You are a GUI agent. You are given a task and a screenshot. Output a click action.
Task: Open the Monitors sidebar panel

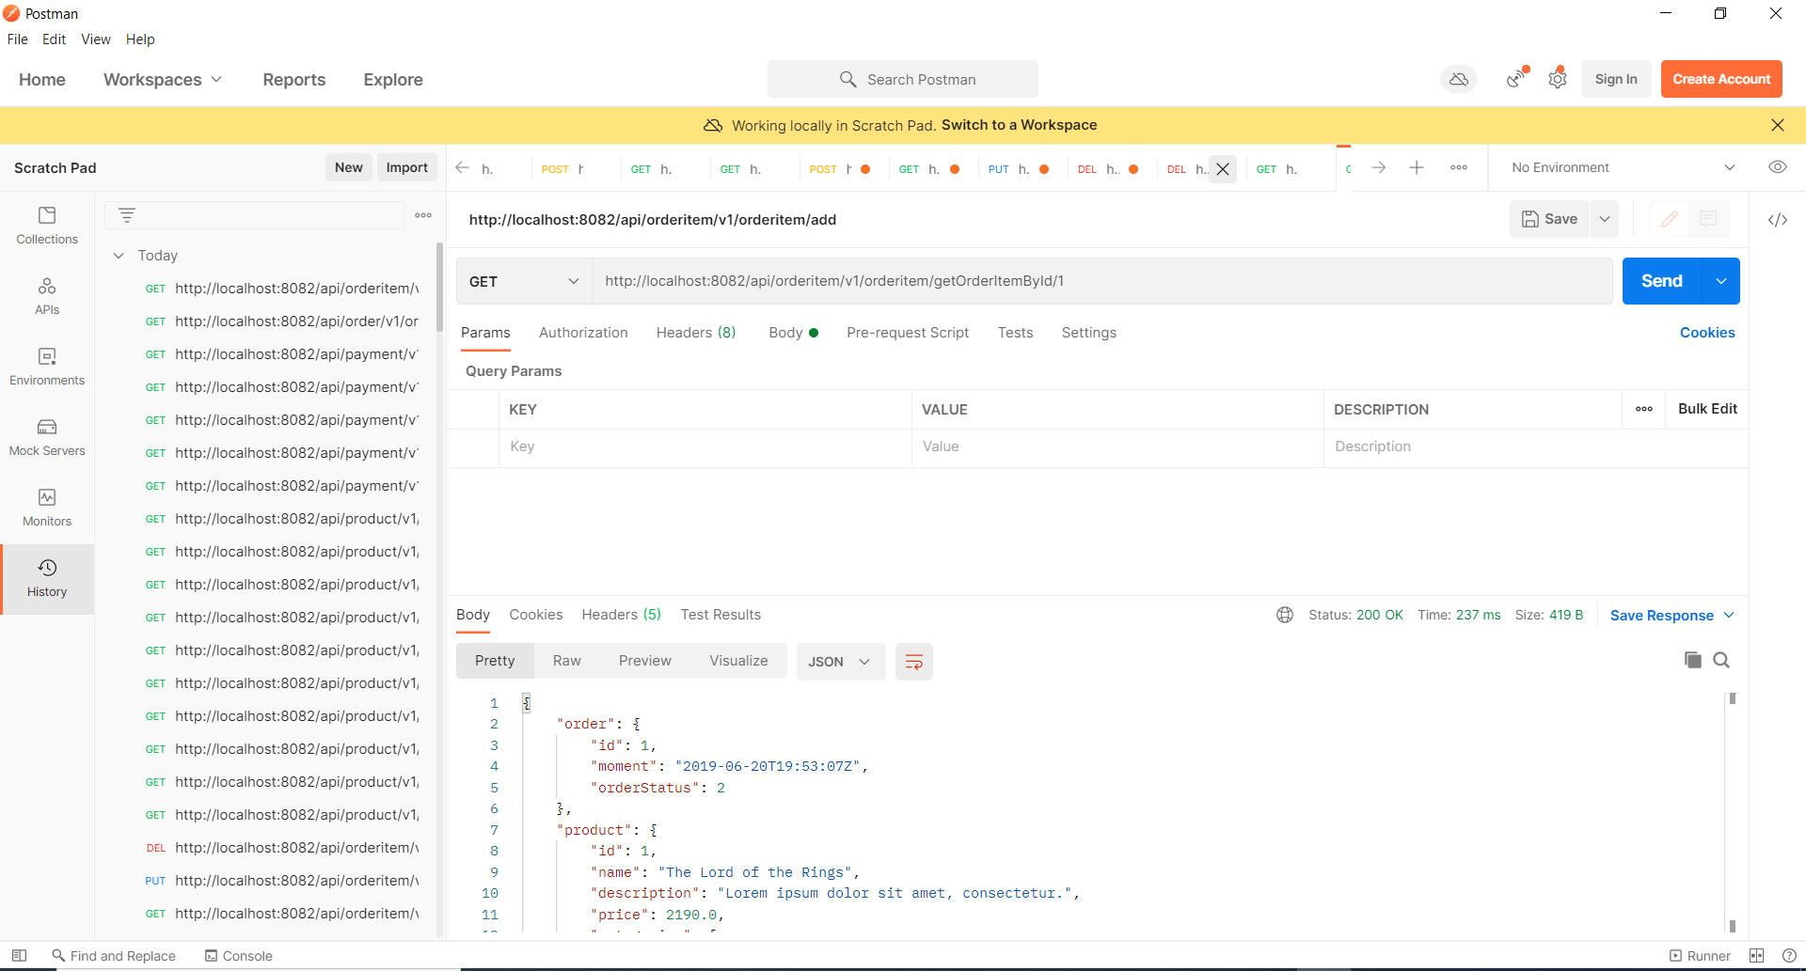47,508
